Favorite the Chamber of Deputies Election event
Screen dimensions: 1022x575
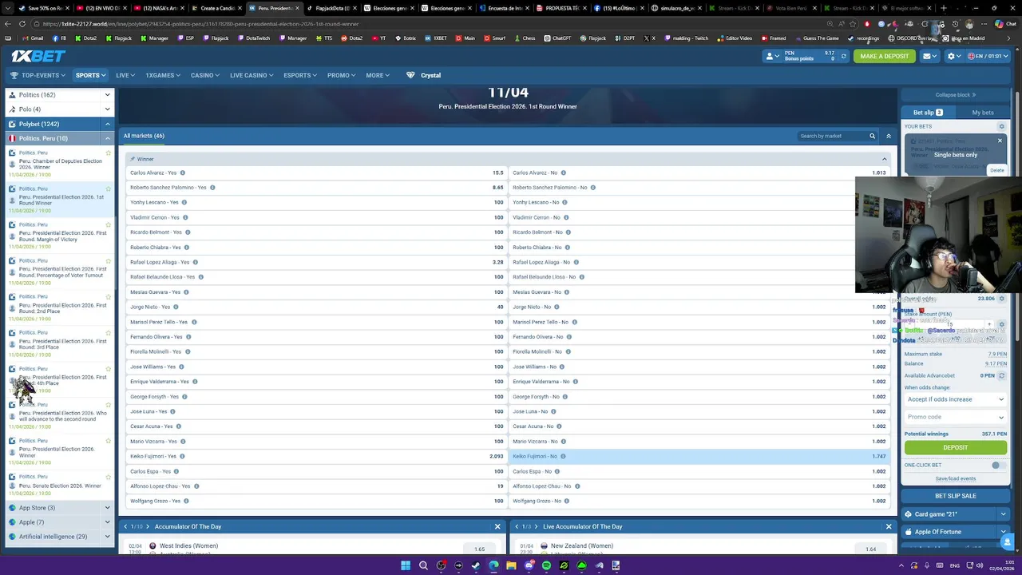tap(109, 153)
